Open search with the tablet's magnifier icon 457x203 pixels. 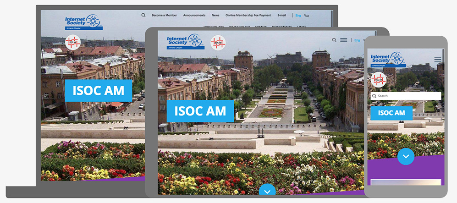[334, 40]
